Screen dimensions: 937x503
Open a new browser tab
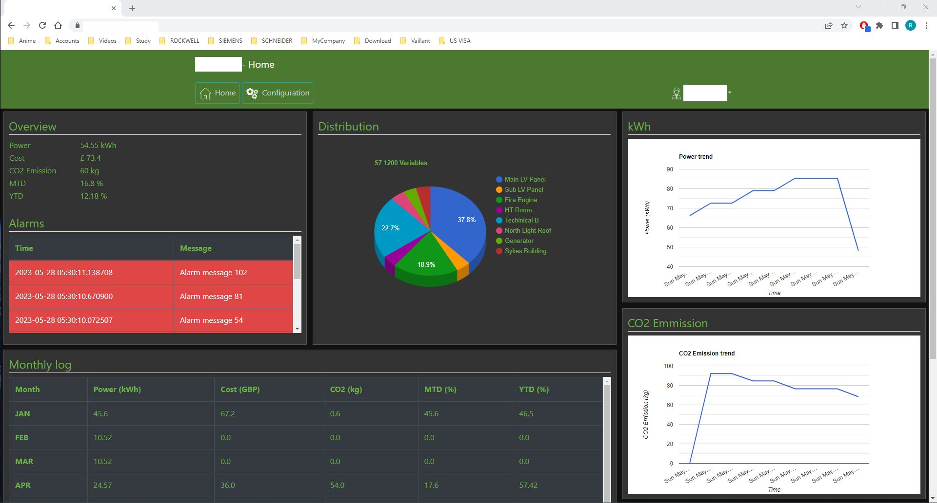click(132, 8)
